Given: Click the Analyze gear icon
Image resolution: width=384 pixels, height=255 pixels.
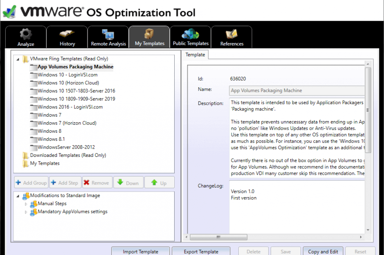Looking at the screenshot, I should [26, 34].
